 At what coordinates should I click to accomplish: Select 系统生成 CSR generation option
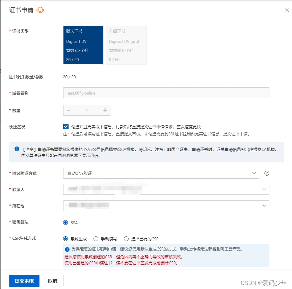(x=65, y=239)
